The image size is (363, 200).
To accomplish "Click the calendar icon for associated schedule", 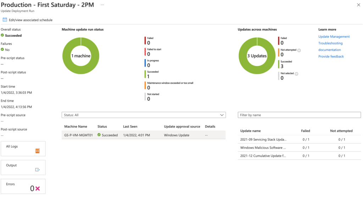I will 5,20.
